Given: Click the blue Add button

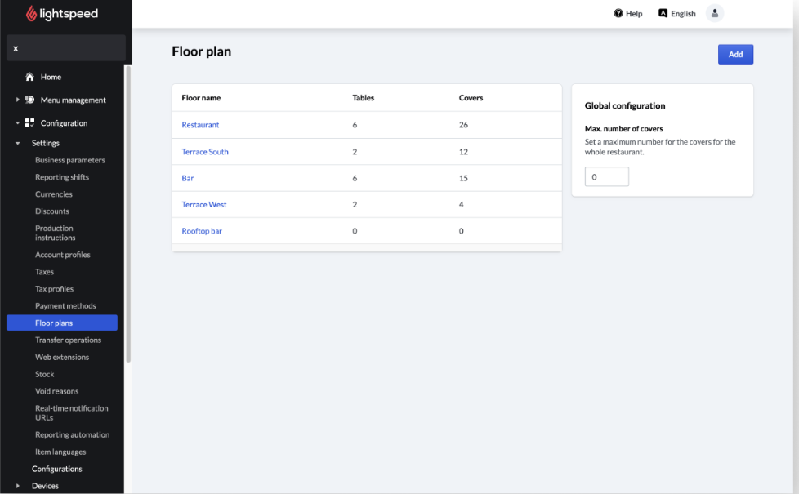Looking at the screenshot, I should (x=735, y=55).
